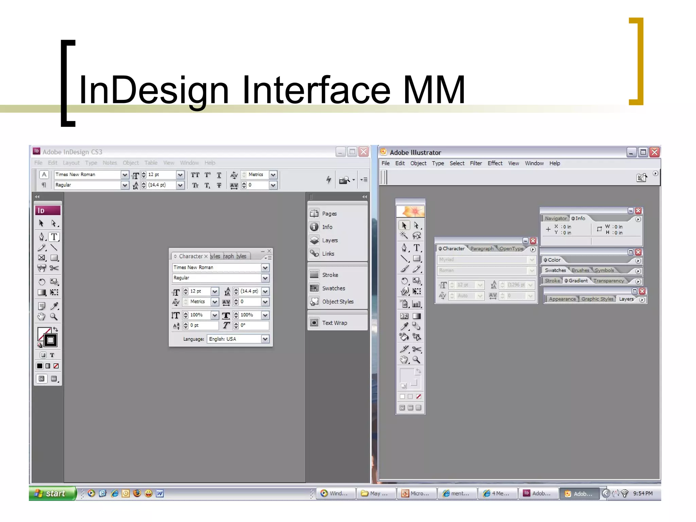The image size is (696, 522).
Task: Swap fill and stroke in InDesign toolbox
Action: (55, 330)
